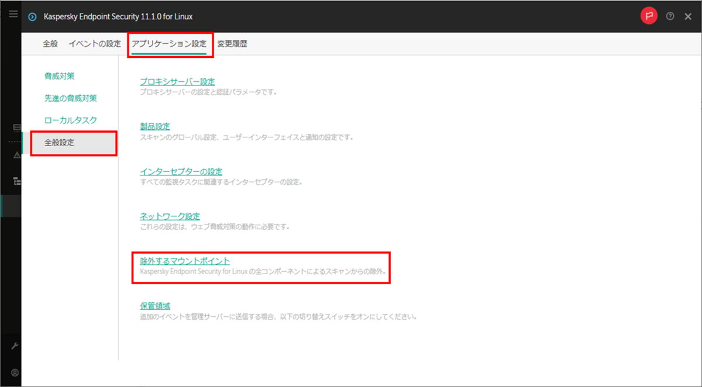The image size is (702, 387).
Task: Click description starting '追加のイベントを管理サーバーに送信'
Action: [278, 317]
